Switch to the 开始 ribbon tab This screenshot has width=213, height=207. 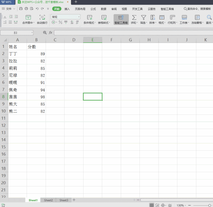tap(57, 9)
